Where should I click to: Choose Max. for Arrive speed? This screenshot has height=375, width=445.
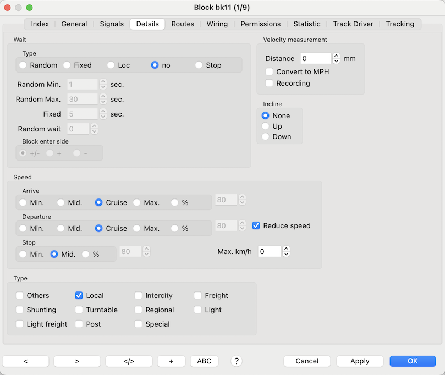pyautogui.click(x=137, y=203)
